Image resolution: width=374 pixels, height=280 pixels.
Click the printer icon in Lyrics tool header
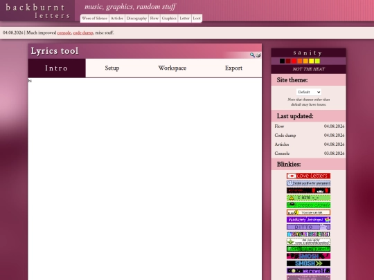(258, 55)
